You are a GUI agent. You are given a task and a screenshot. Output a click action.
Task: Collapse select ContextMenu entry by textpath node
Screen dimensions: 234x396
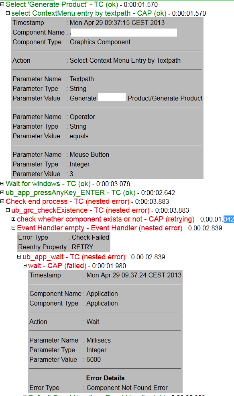(x=8, y=13)
